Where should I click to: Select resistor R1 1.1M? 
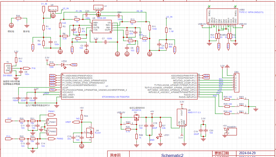click(43, 28)
